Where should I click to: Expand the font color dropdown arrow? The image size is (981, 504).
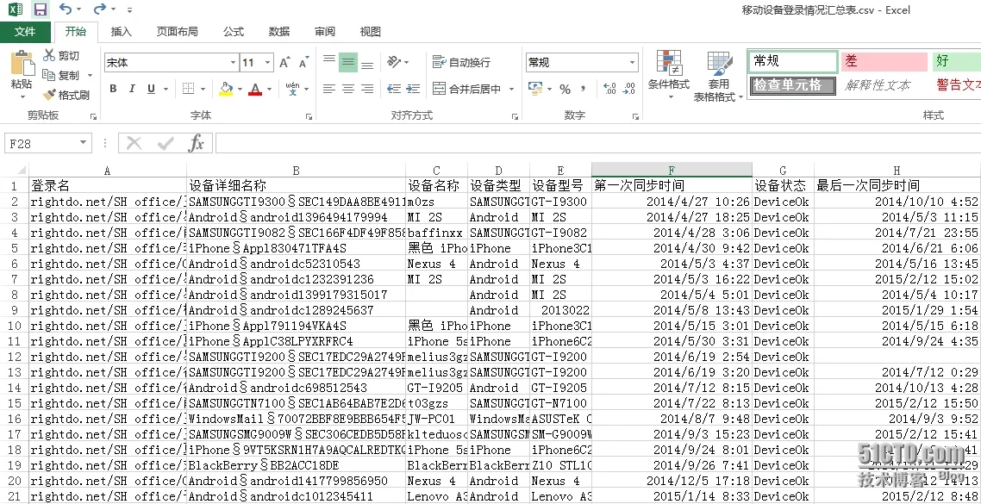point(269,90)
